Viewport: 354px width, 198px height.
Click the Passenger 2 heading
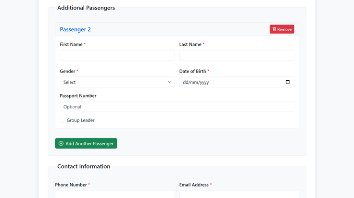tap(75, 29)
